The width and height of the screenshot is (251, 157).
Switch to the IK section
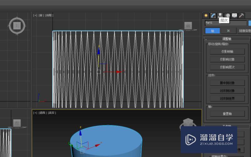[x=228, y=31]
